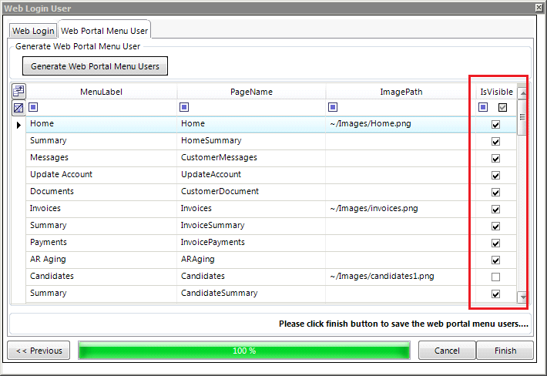Select the Update Account cell

(101, 175)
